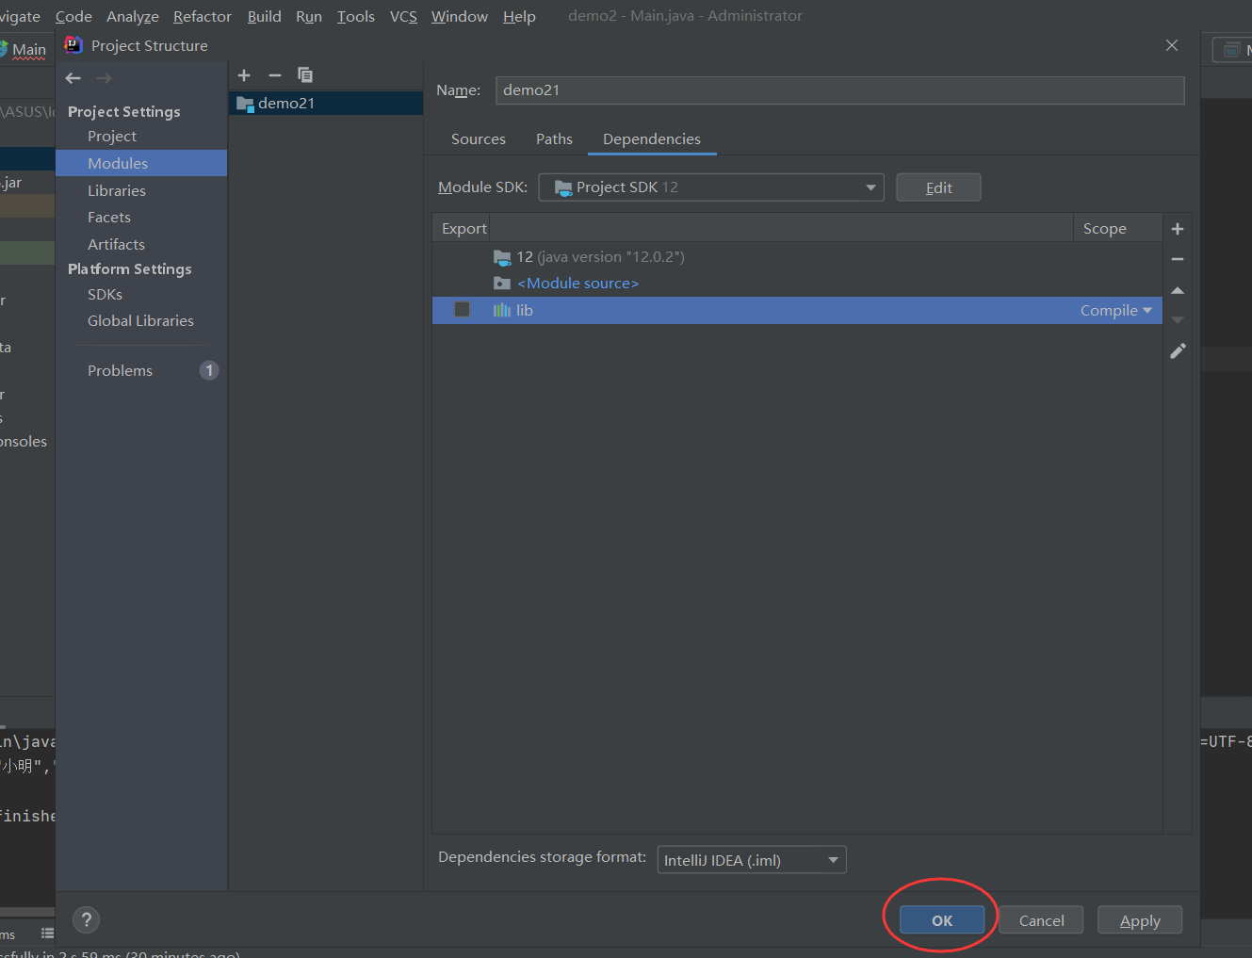Select the <Module source> row
The image size is (1252, 958).
click(797, 284)
